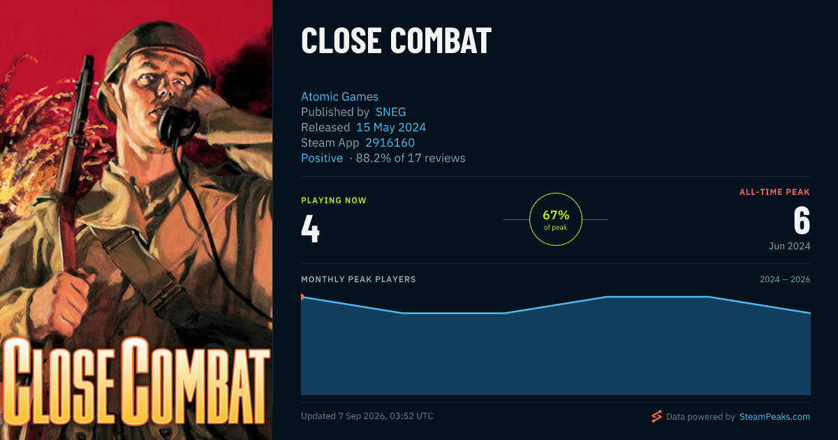Click the 15 May 2024 release date
Image resolution: width=838 pixels, height=440 pixels.
(x=391, y=128)
